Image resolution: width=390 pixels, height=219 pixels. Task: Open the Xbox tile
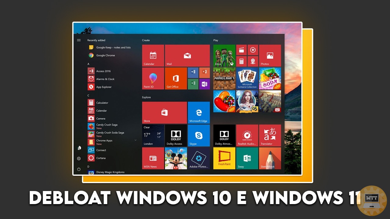click(224, 55)
